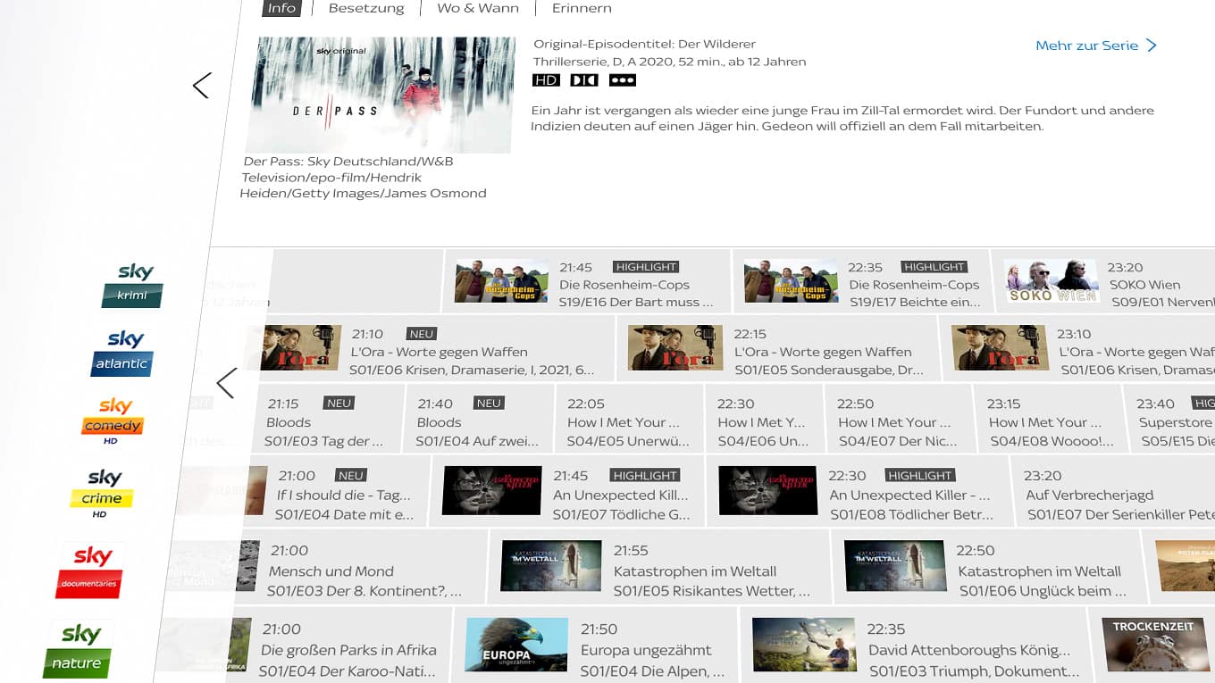Select Bloods episode starting at 21:15
This screenshot has height=683, width=1215.
click(x=327, y=421)
